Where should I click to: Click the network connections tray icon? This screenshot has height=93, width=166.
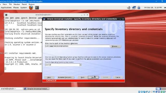[134, 7]
